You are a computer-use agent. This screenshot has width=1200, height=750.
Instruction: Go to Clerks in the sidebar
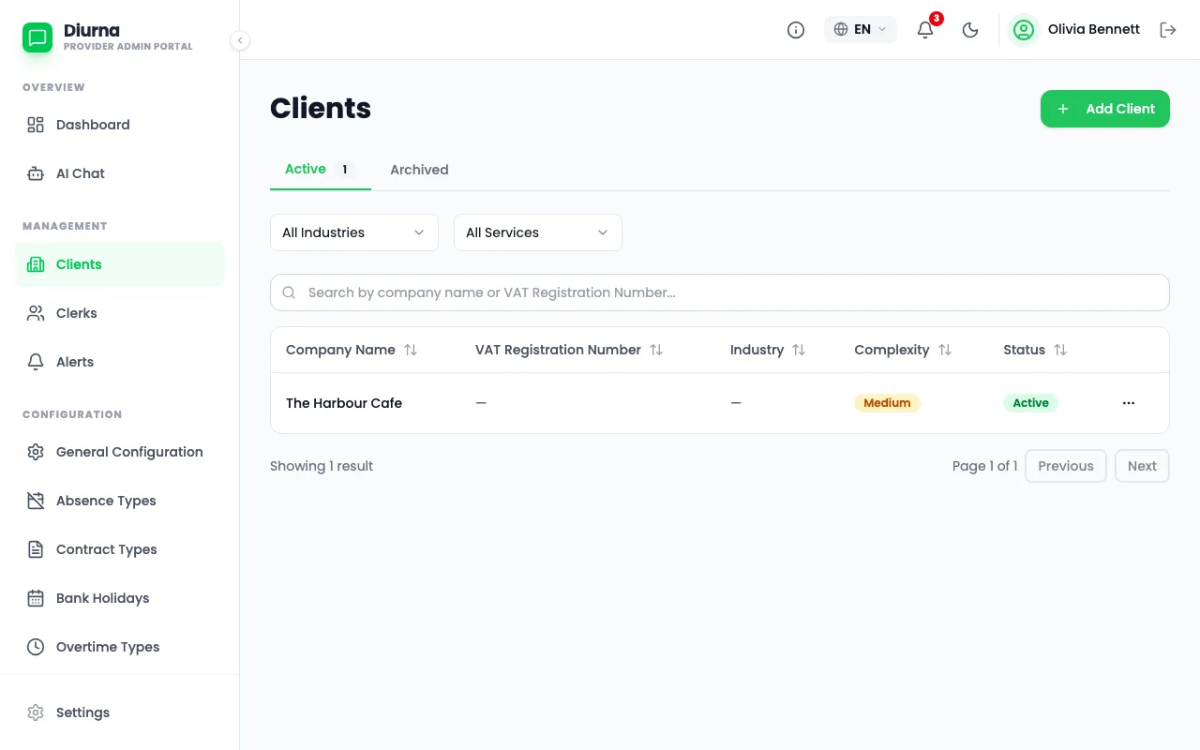click(120, 313)
